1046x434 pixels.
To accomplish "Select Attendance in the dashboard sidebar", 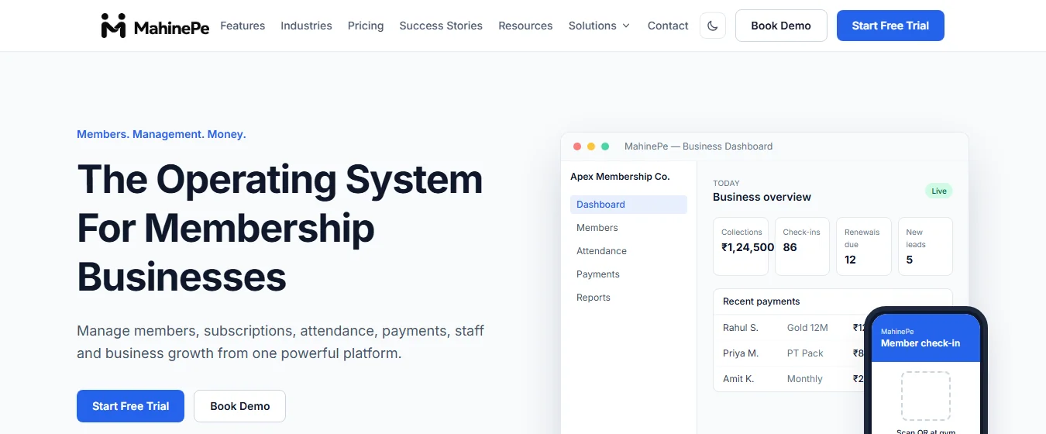I will [628, 251].
